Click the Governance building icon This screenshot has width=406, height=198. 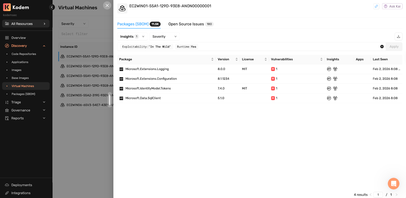click(x=7, y=110)
